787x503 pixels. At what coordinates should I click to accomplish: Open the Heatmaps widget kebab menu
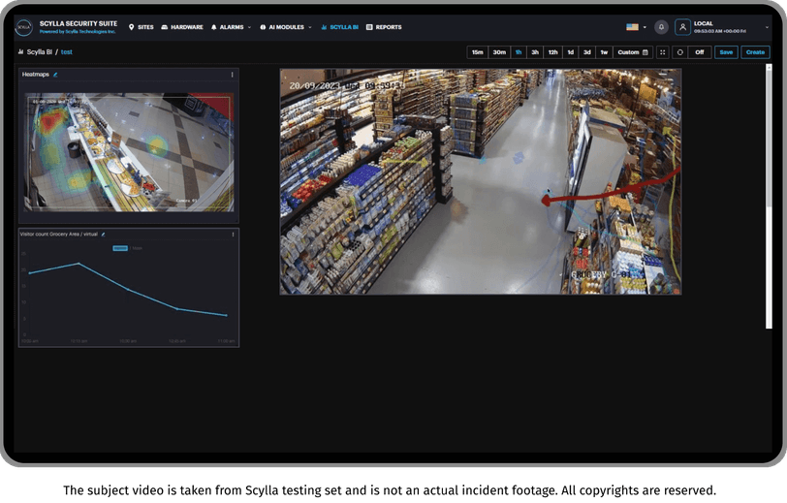click(x=232, y=75)
